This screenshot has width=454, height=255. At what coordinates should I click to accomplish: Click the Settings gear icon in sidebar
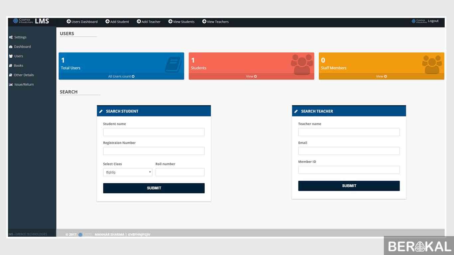(x=11, y=38)
